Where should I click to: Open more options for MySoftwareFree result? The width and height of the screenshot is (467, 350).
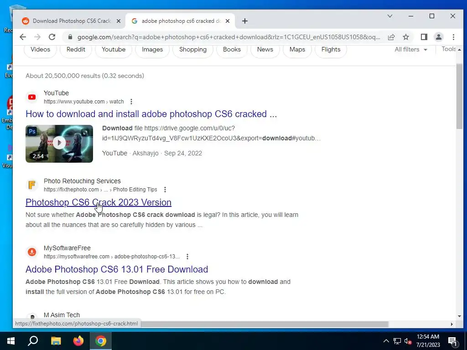(x=187, y=256)
